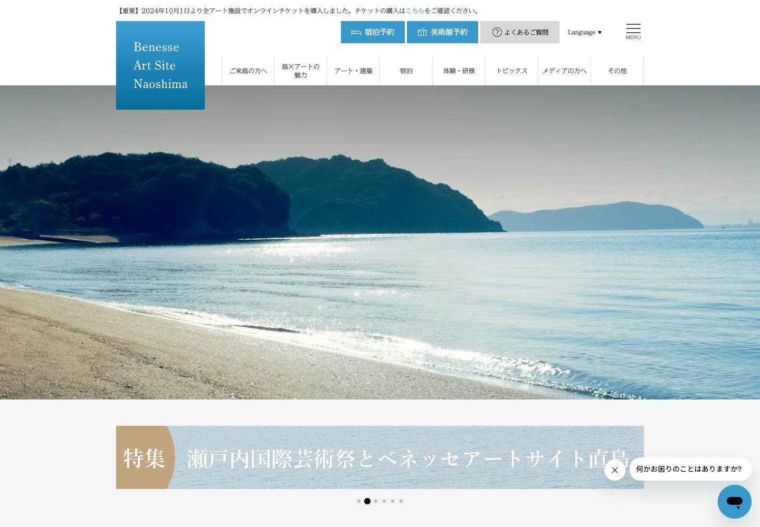Image resolution: width=760 pixels, height=527 pixels.
Task: Select the sixth carousel dot
Action: (401, 501)
